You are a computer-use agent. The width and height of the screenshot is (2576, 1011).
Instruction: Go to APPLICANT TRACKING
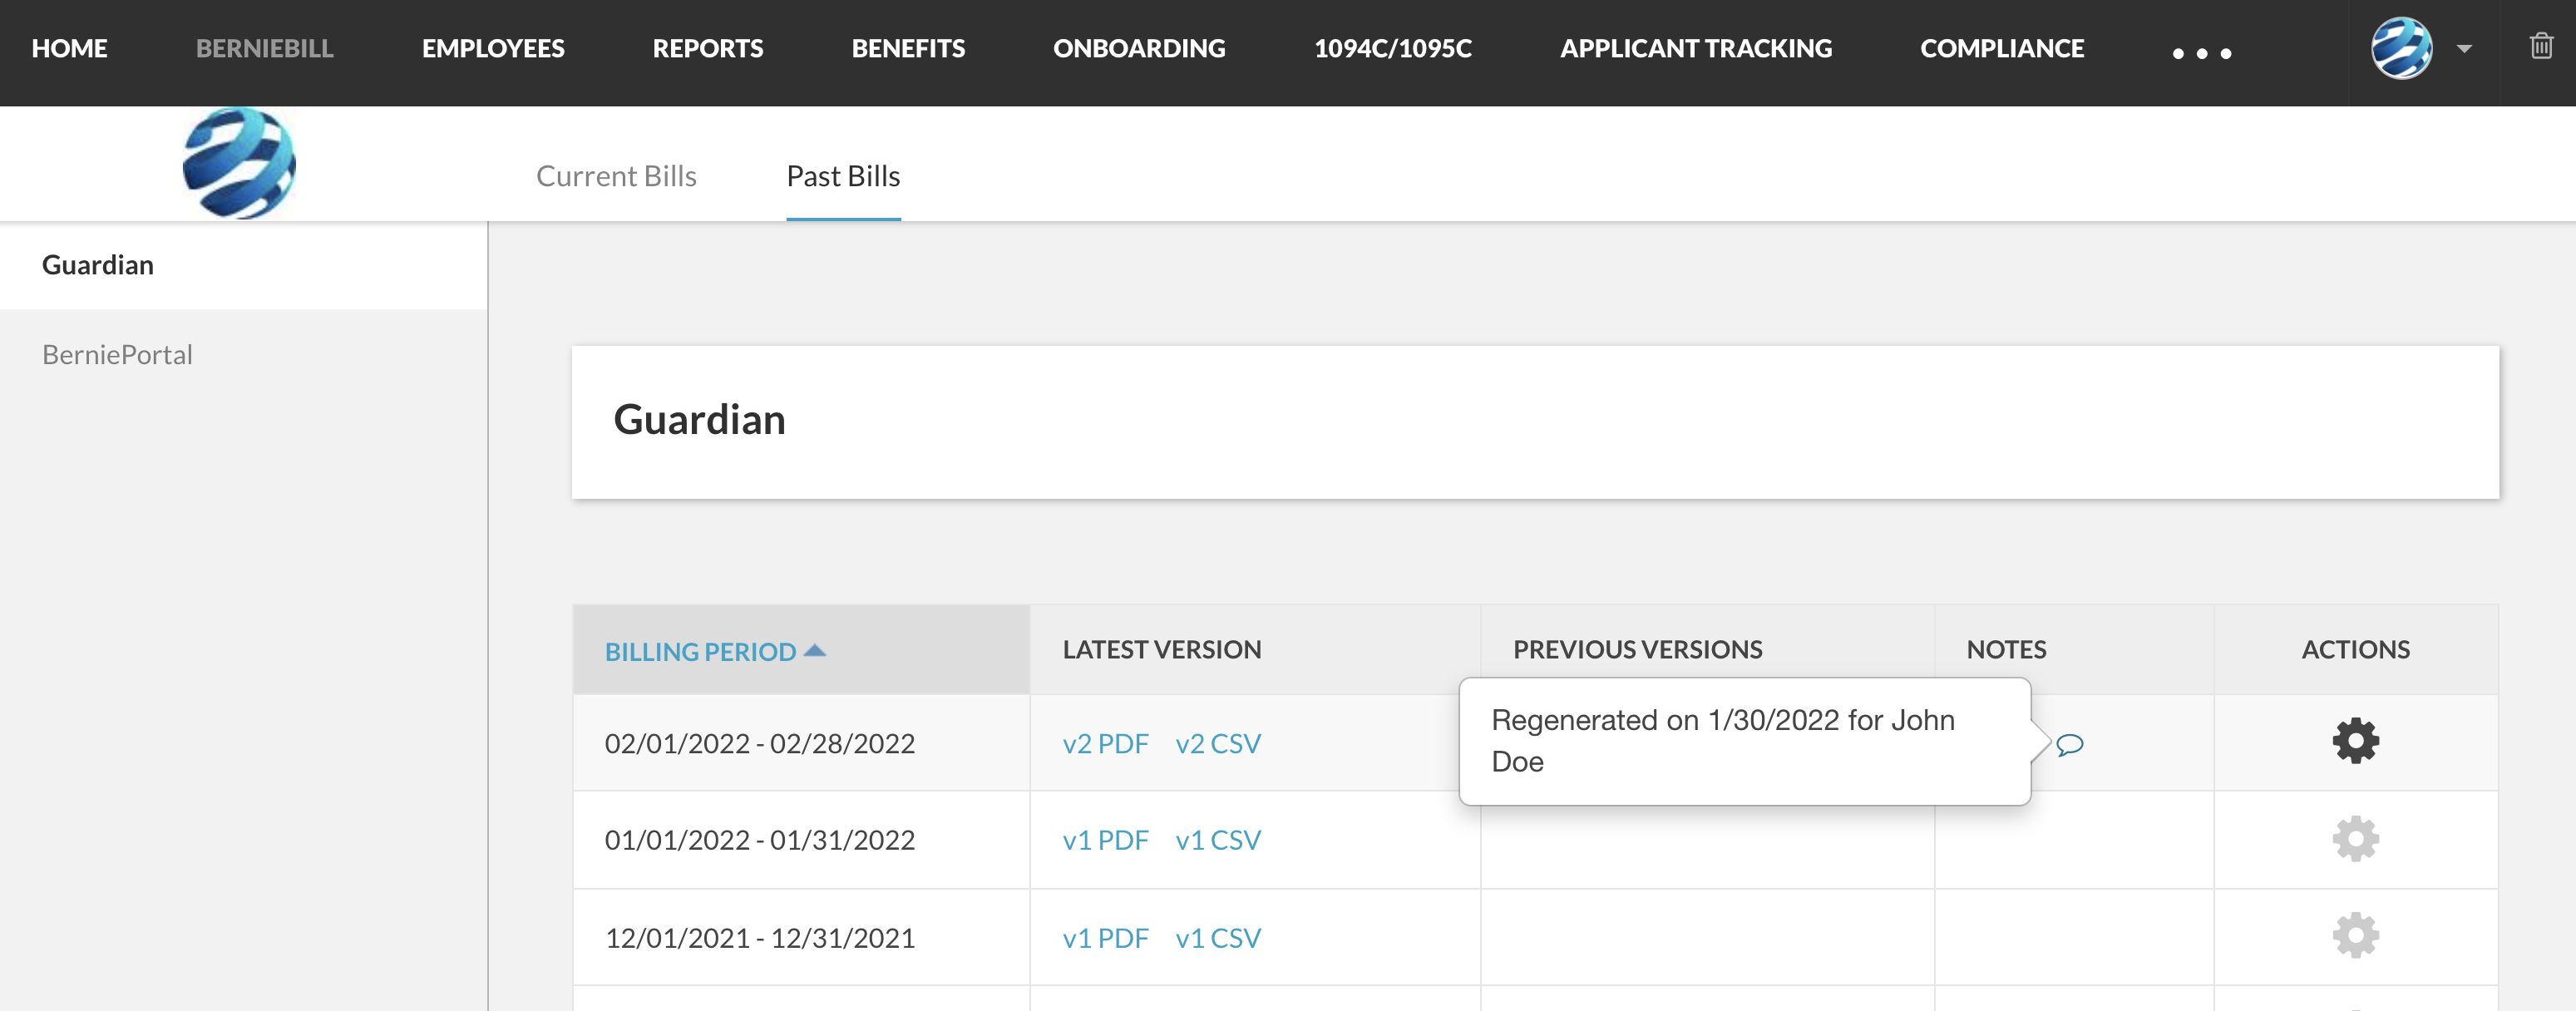pyautogui.click(x=1696, y=48)
